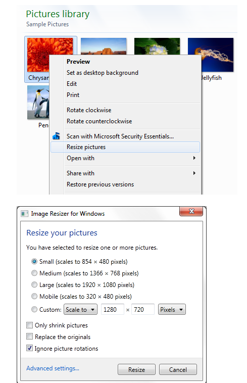247x383 pixels.
Task: Choose Resize pictures from context menu
Action: (x=125, y=147)
